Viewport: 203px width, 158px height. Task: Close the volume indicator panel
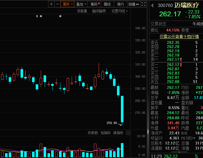[128, 133]
